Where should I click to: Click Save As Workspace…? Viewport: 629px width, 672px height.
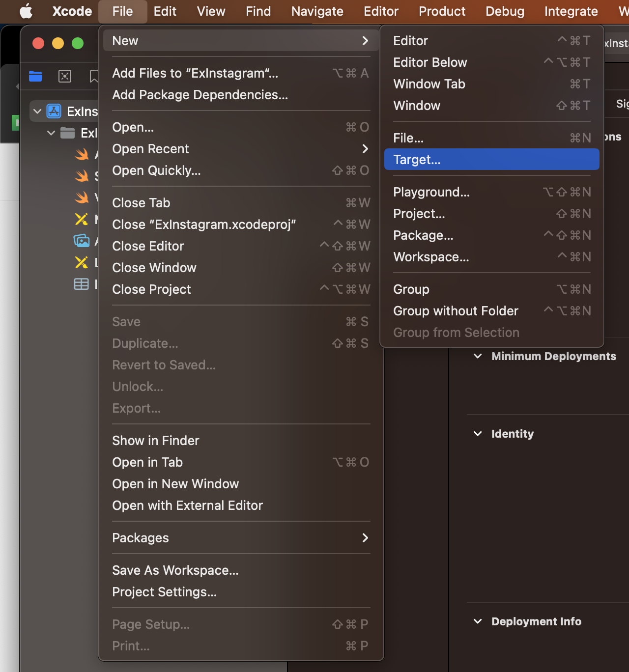(241, 570)
